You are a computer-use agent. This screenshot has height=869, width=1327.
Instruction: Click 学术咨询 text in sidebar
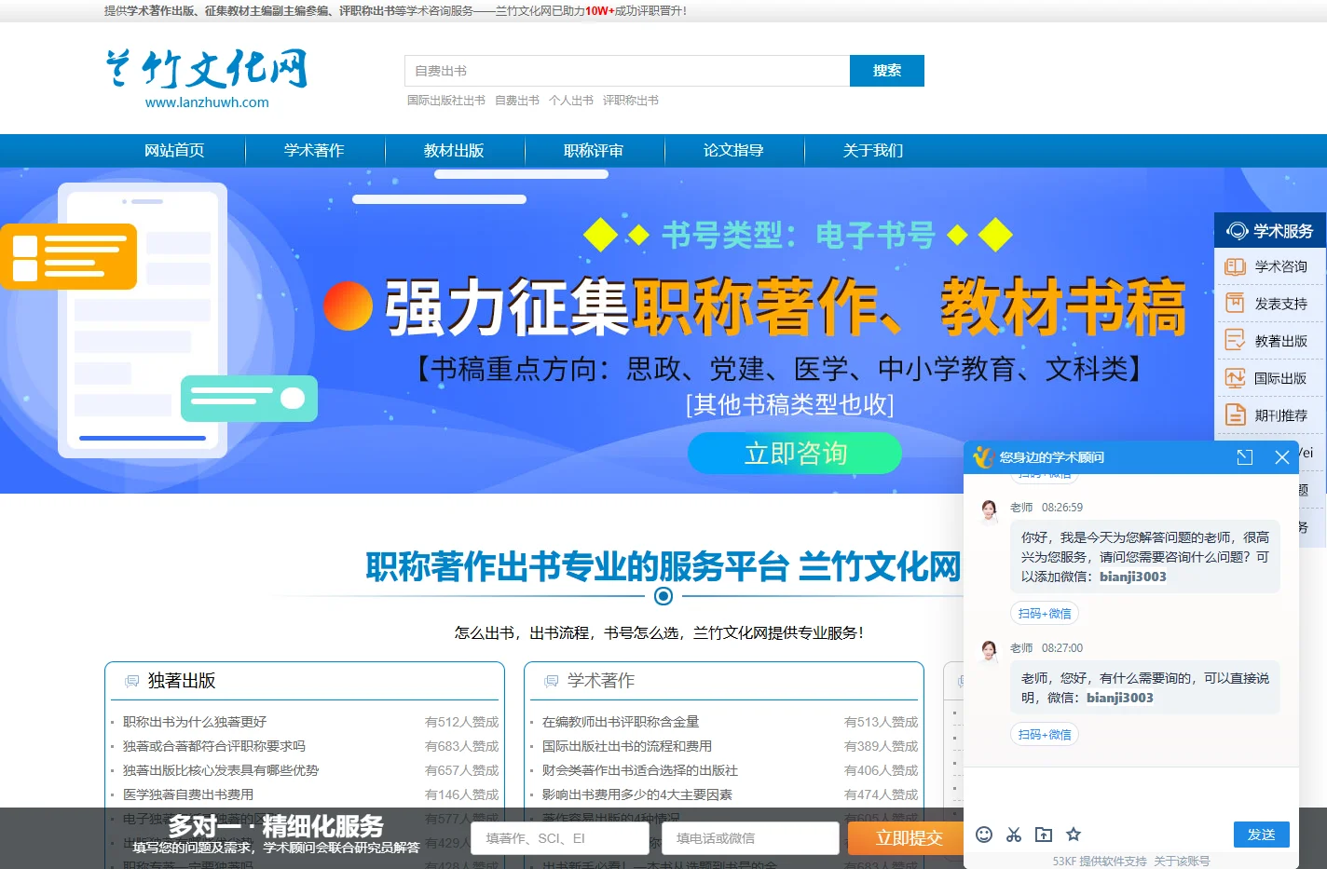point(1281,266)
